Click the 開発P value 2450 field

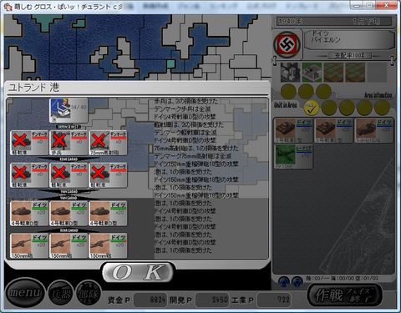tap(212, 300)
